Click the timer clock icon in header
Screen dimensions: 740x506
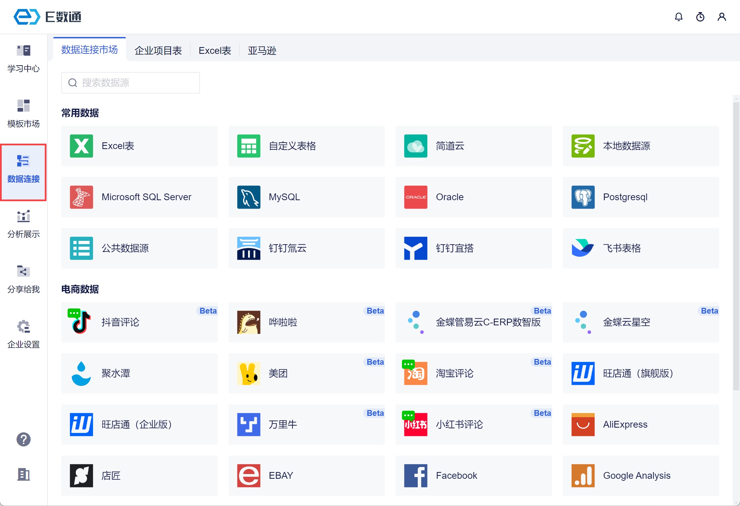[x=700, y=17]
